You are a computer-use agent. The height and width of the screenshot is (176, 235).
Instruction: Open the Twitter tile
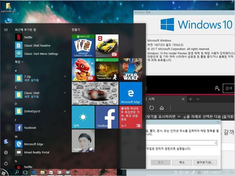[83, 141]
